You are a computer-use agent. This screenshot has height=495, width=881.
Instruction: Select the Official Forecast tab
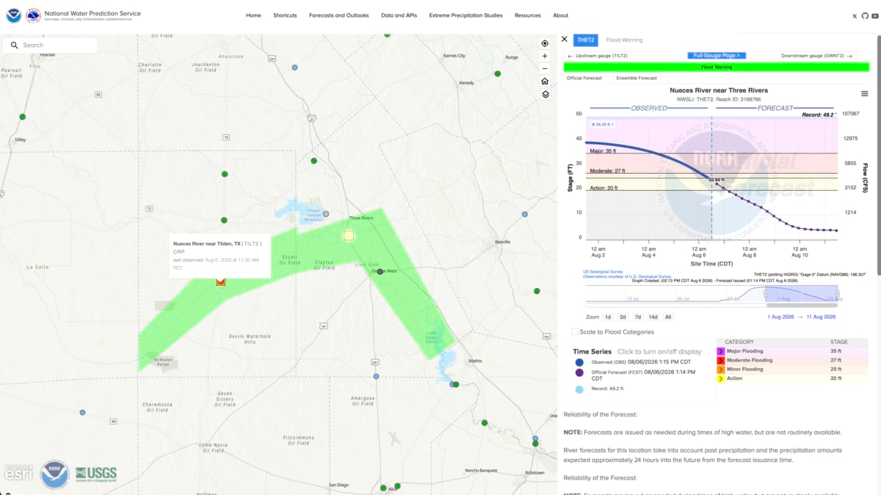coord(584,78)
